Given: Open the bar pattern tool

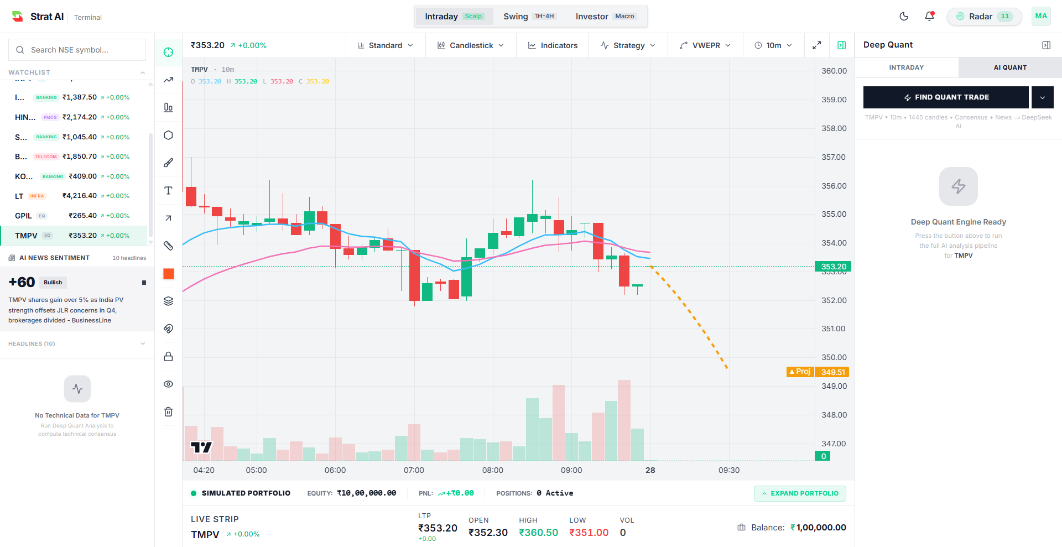Looking at the screenshot, I should 169,107.
